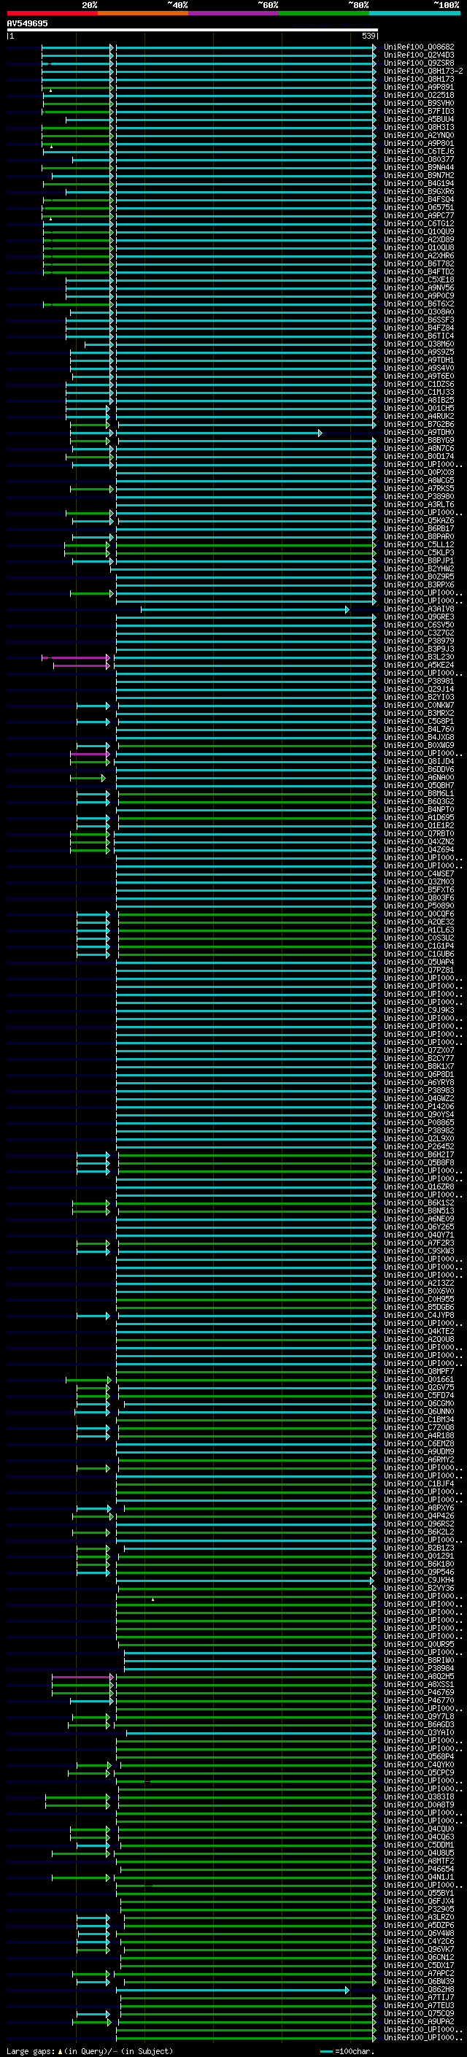Select the UniRef100_B4G194 label
This screenshot has width=467, height=2057.
pyautogui.click(x=419, y=184)
